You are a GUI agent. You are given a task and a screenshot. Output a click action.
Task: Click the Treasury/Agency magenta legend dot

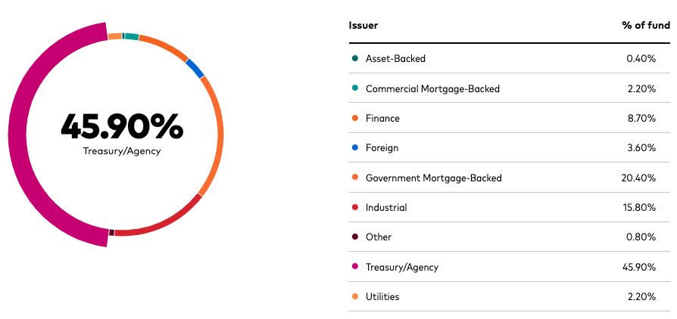tap(355, 266)
